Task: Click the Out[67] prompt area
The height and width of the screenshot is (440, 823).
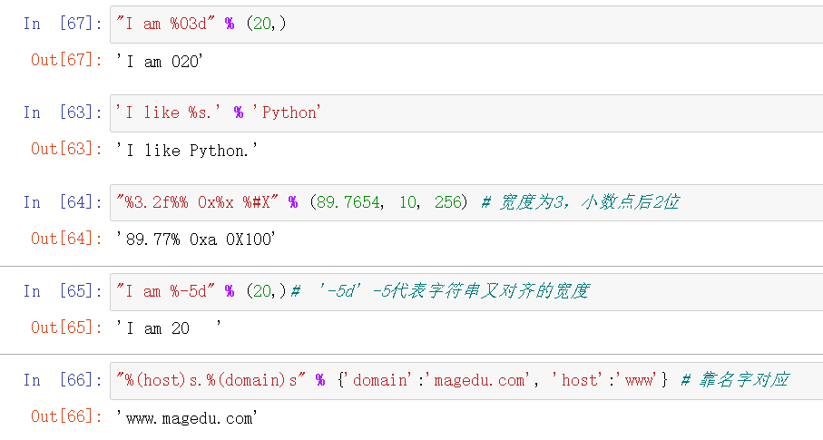Action: coord(66,61)
